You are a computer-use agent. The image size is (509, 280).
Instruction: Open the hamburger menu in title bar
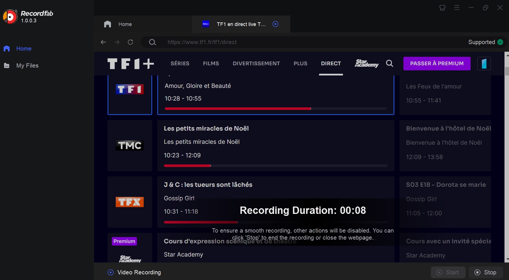click(457, 8)
